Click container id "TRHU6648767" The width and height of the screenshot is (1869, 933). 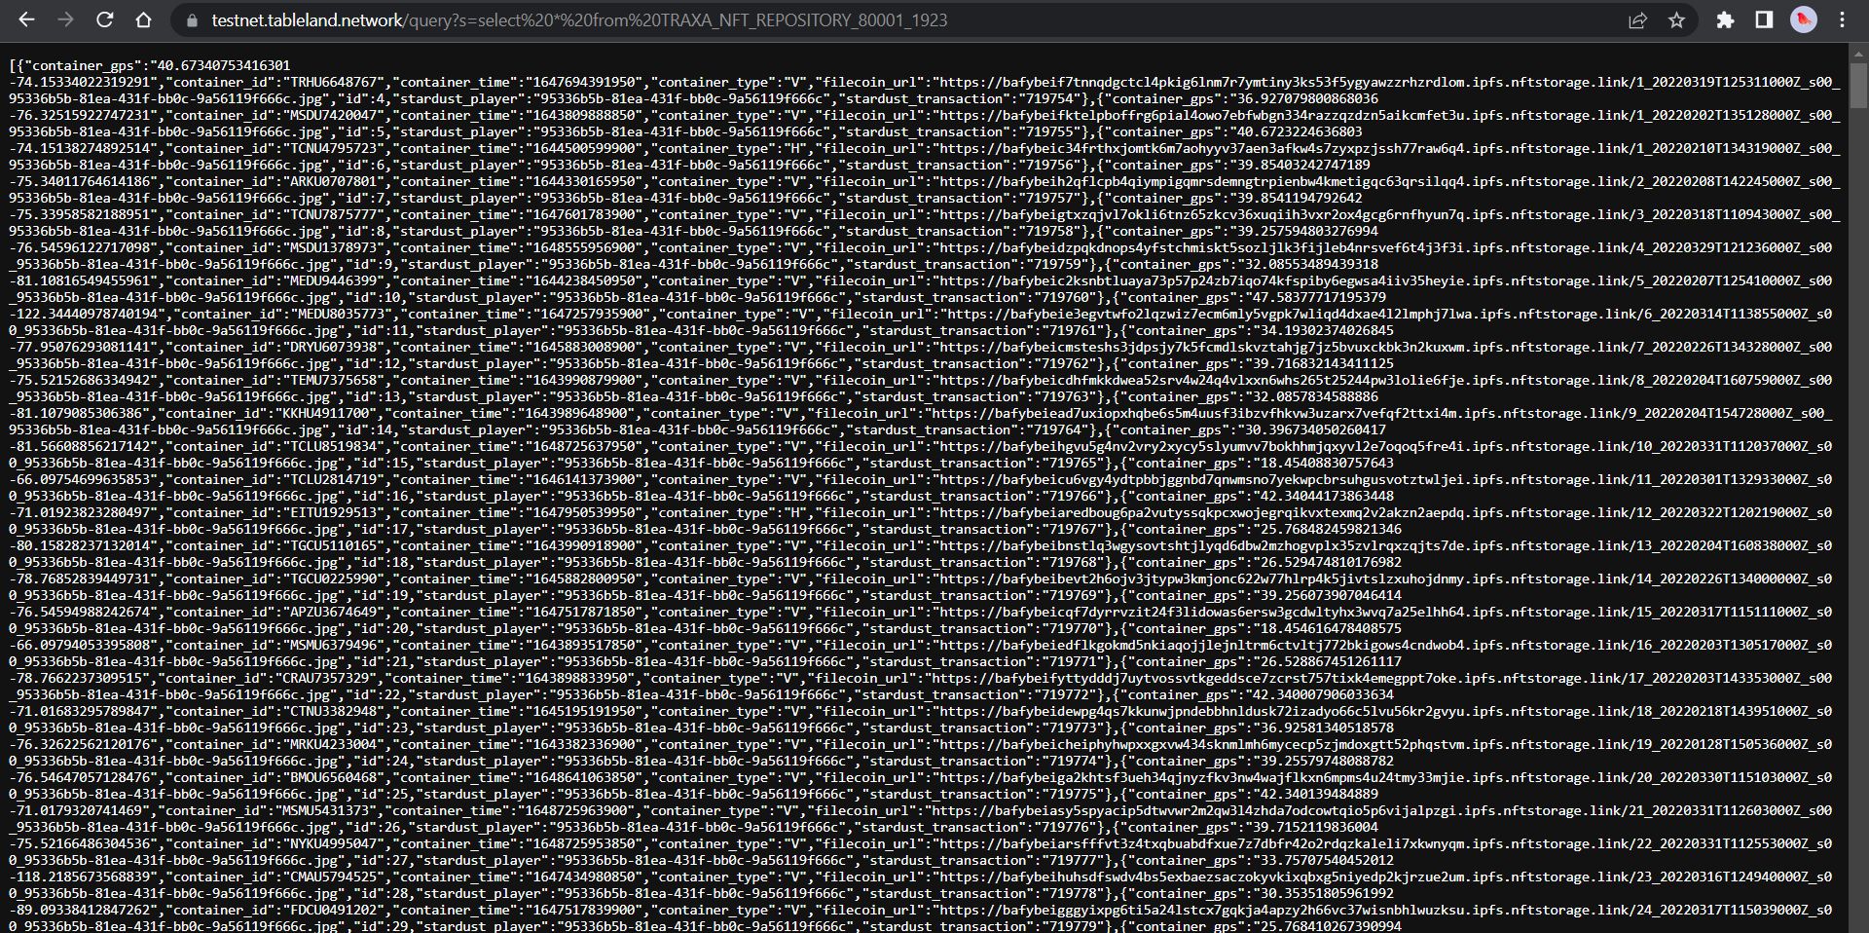point(336,82)
